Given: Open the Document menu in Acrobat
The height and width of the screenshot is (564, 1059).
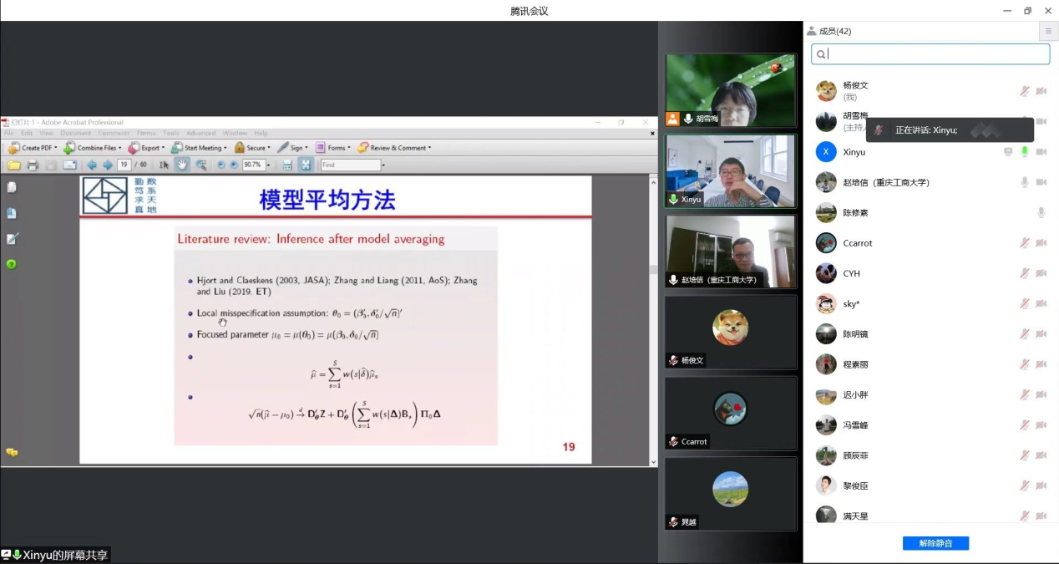Looking at the screenshot, I should pyautogui.click(x=75, y=133).
